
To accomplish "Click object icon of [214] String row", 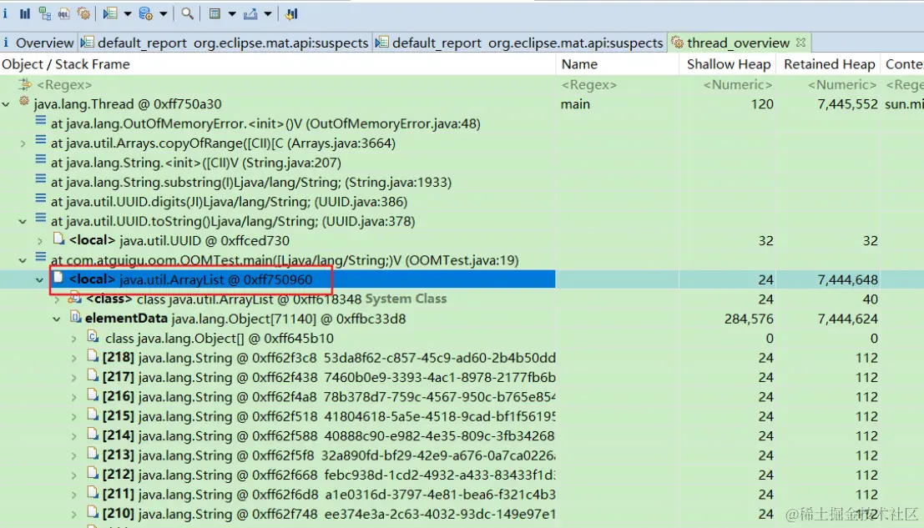I will (x=93, y=434).
